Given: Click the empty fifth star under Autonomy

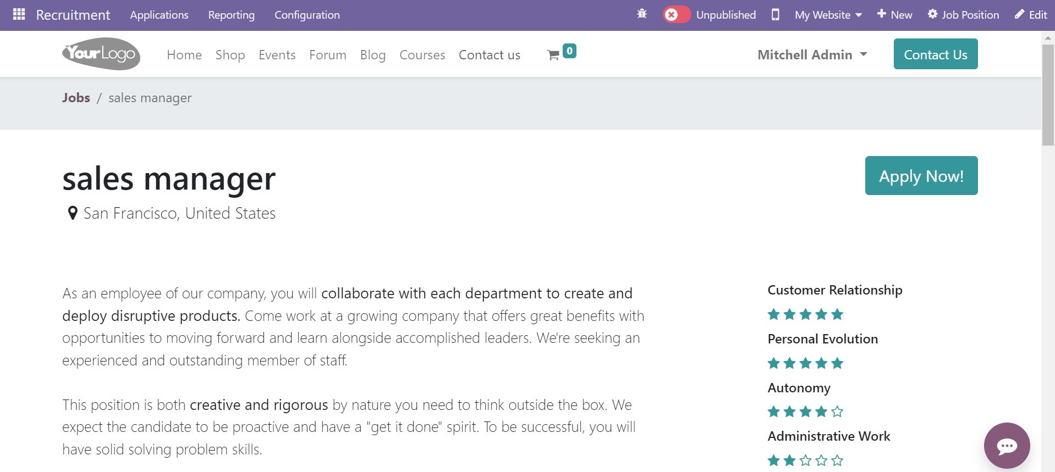Looking at the screenshot, I should [x=837, y=412].
